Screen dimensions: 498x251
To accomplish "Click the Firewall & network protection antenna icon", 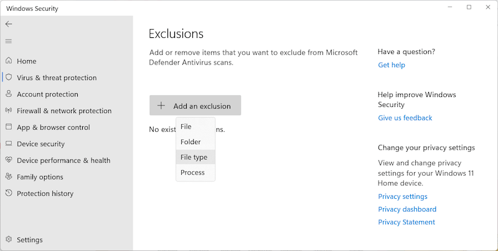I will [9, 111].
